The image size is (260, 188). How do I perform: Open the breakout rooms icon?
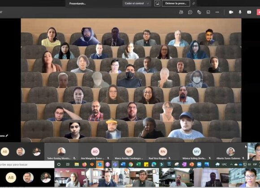pyautogui.click(x=208, y=12)
